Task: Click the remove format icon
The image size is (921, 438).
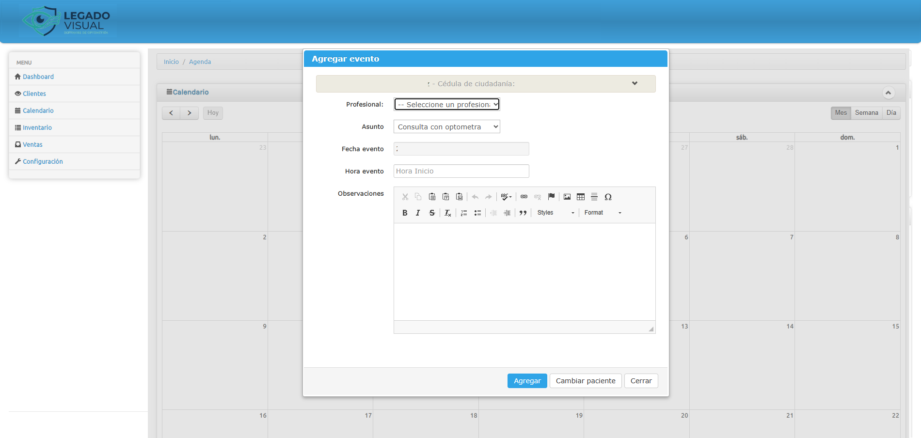Action: point(448,213)
